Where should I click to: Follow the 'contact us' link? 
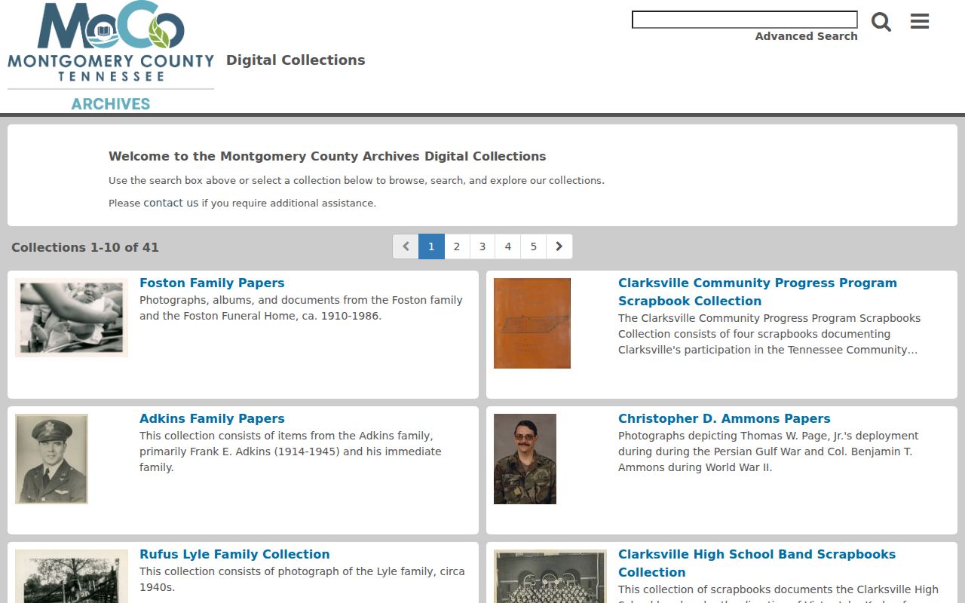pyautogui.click(x=171, y=203)
